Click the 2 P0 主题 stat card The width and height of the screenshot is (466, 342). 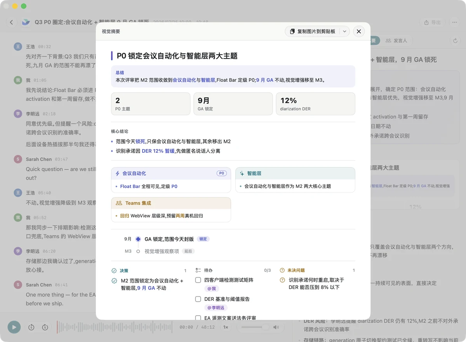[x=151, y=104]
